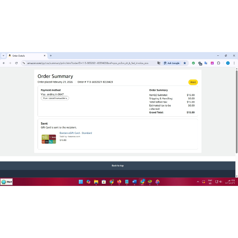Open the Extensions puzzle icon
Screen dimensions: 238x238
[219, 63]
